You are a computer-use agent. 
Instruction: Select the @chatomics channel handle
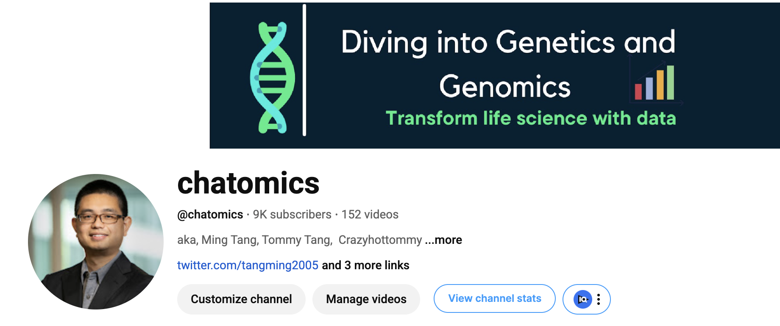click(x=210, y=215)
